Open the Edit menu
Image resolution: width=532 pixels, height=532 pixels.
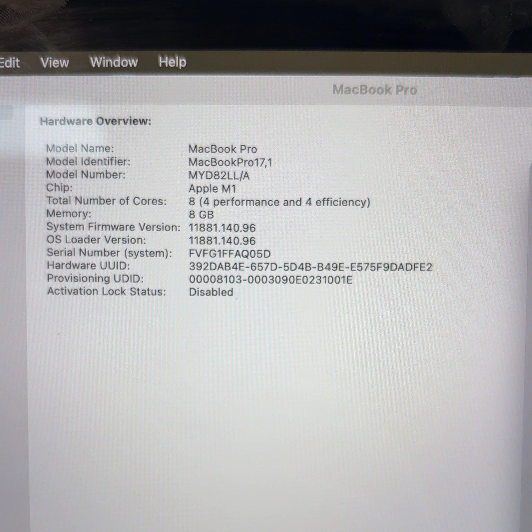10,63
